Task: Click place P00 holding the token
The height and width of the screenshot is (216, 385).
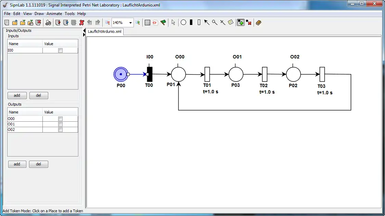Action: (121, 74)
